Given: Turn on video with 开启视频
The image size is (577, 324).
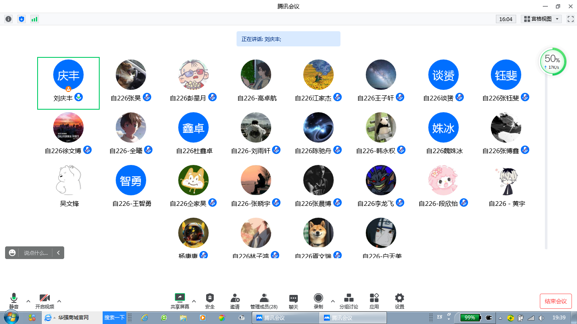Looking at the screenshot, I should click(x=44, y=301).
